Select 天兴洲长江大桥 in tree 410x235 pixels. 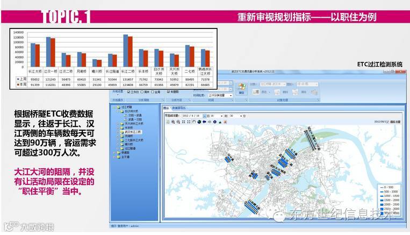(134, 124)
